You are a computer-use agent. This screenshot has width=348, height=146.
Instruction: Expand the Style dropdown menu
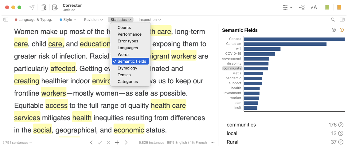pyautogui.click(x=68, y=20)
